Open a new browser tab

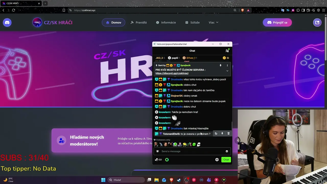tap(45, 3)
